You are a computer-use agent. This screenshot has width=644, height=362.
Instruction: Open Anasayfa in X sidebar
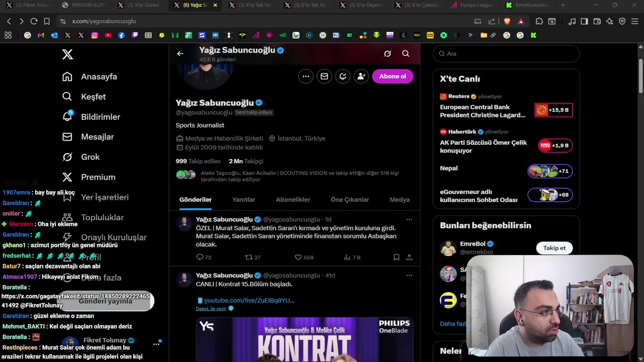(x=90, y=76)
